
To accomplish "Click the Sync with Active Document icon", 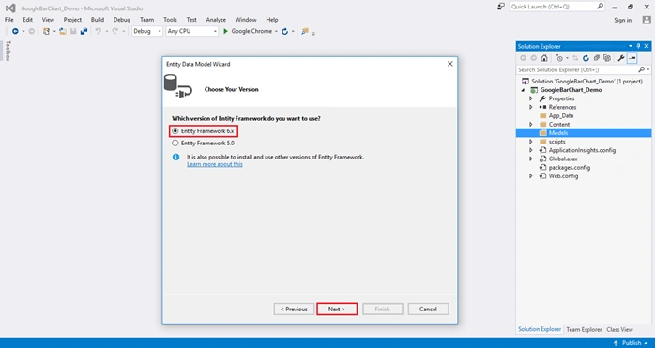I will 575,58.
